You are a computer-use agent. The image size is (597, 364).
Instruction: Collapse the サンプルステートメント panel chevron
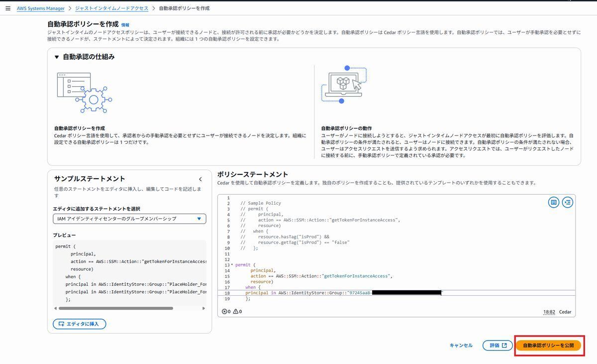tap(200, 179)
